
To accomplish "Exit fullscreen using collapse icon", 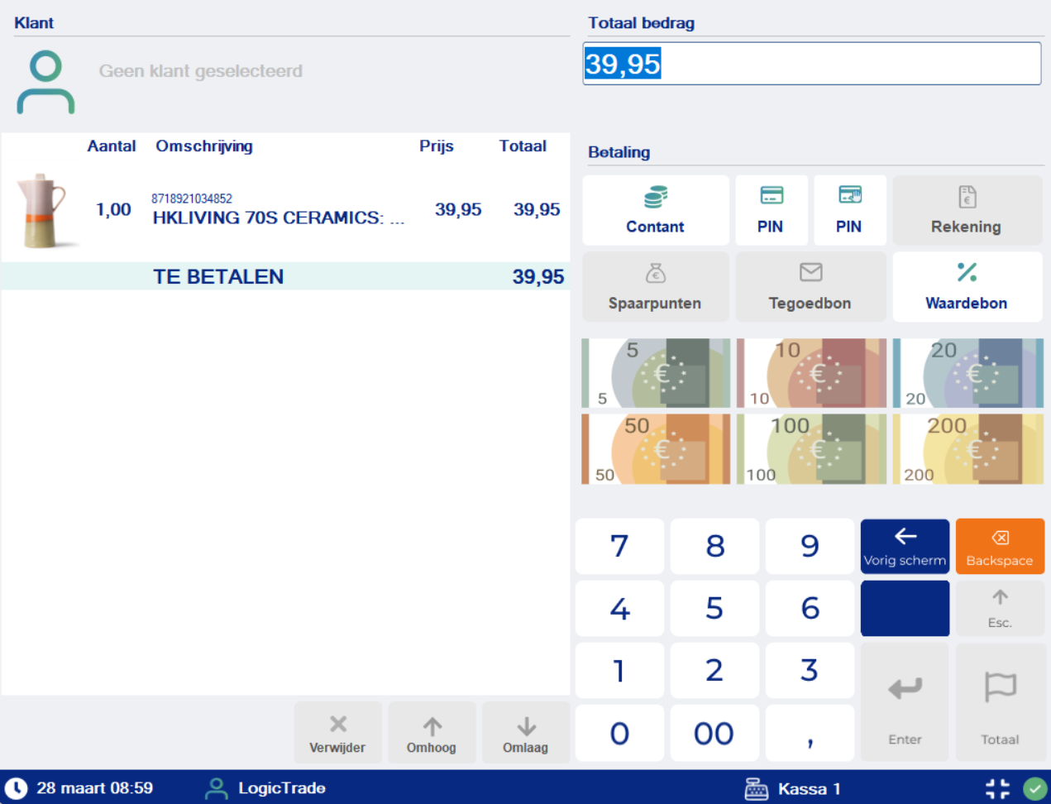I will pyautogui.click(x=997, y=788).
